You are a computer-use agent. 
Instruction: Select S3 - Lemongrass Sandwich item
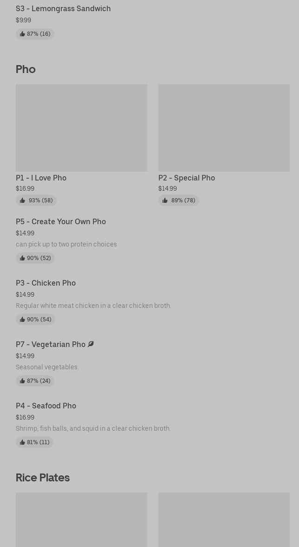(x=63, y=8)
